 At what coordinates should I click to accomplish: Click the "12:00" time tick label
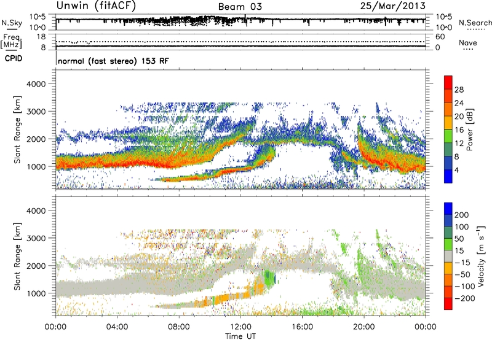tap(240, 327)
